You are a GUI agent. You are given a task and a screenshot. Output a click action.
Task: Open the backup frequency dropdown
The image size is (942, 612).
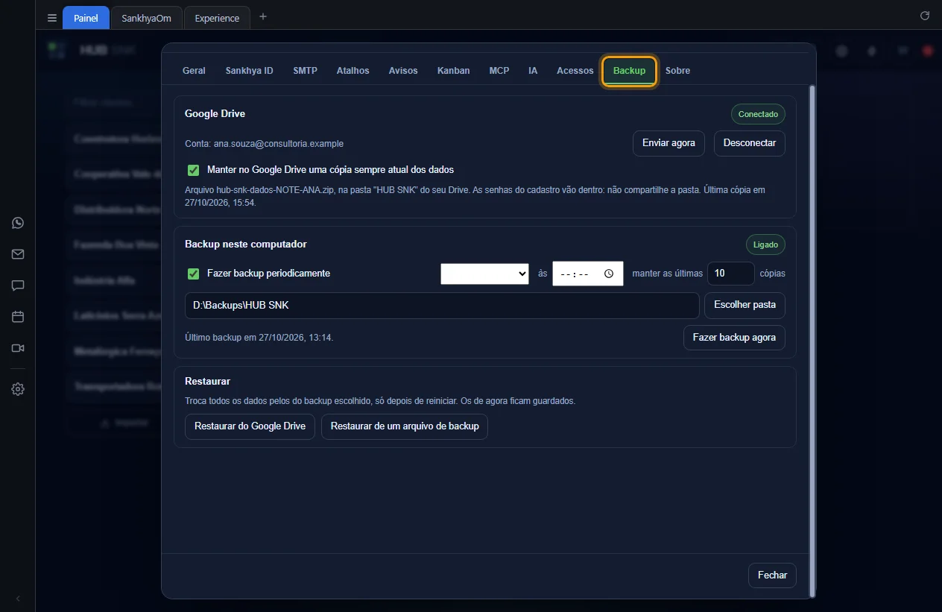pyautogui.click(x=485, y=274)
